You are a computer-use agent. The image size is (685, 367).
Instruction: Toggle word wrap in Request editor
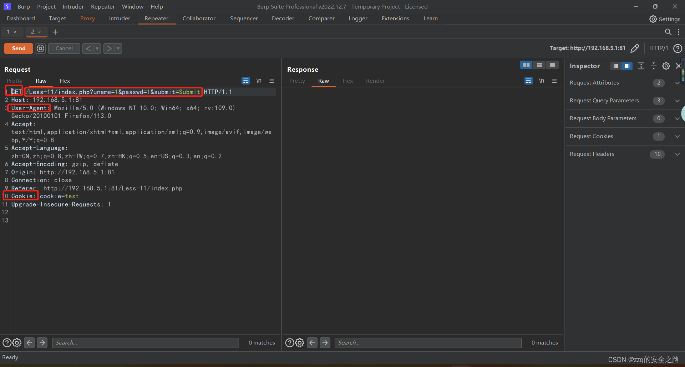pyautogui.click(x=246, y=81)
